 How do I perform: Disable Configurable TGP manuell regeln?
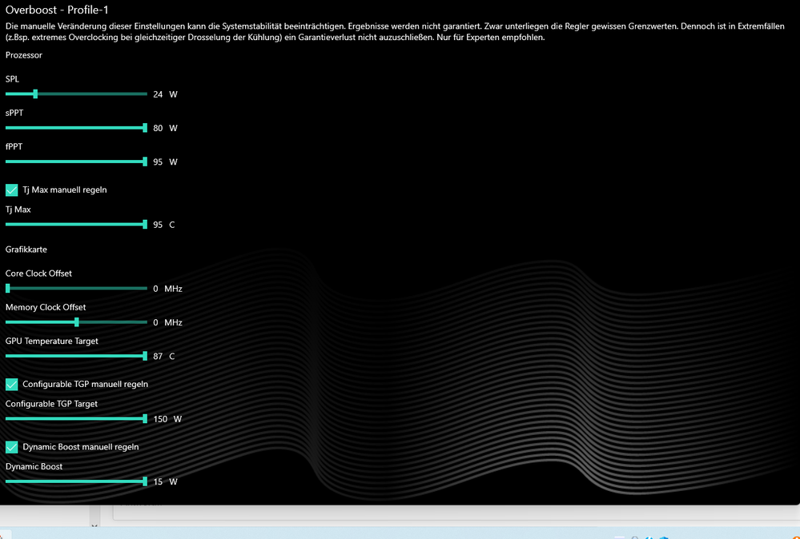[12, 384]
